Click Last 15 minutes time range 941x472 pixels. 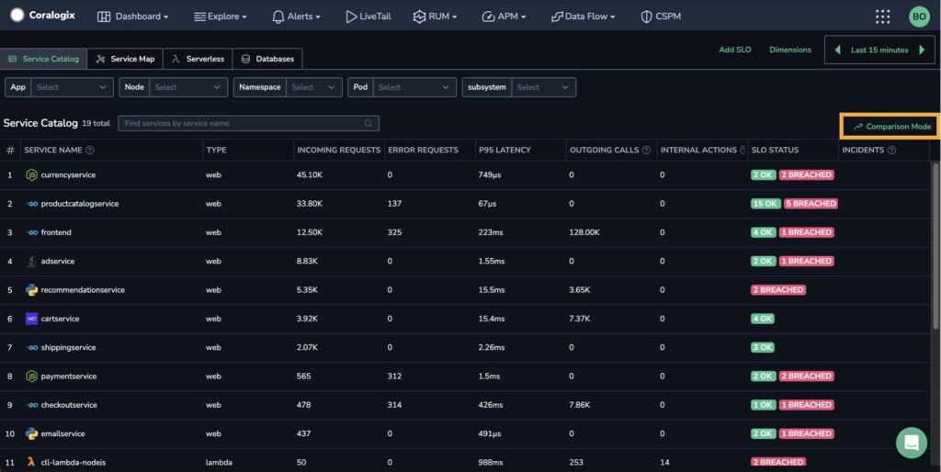pyautogui.click(x=879, y=50)
